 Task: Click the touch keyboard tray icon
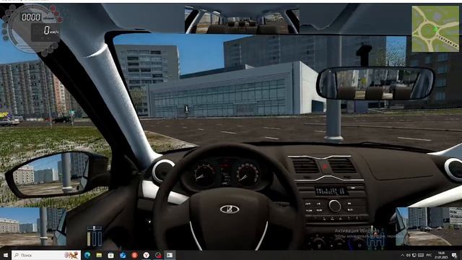point(421,255)
